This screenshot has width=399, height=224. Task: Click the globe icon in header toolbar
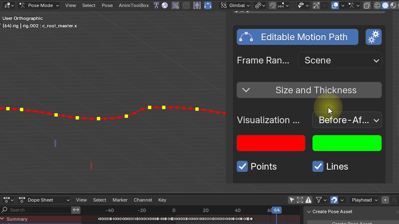pyautogui.click(x=165, y=5)
